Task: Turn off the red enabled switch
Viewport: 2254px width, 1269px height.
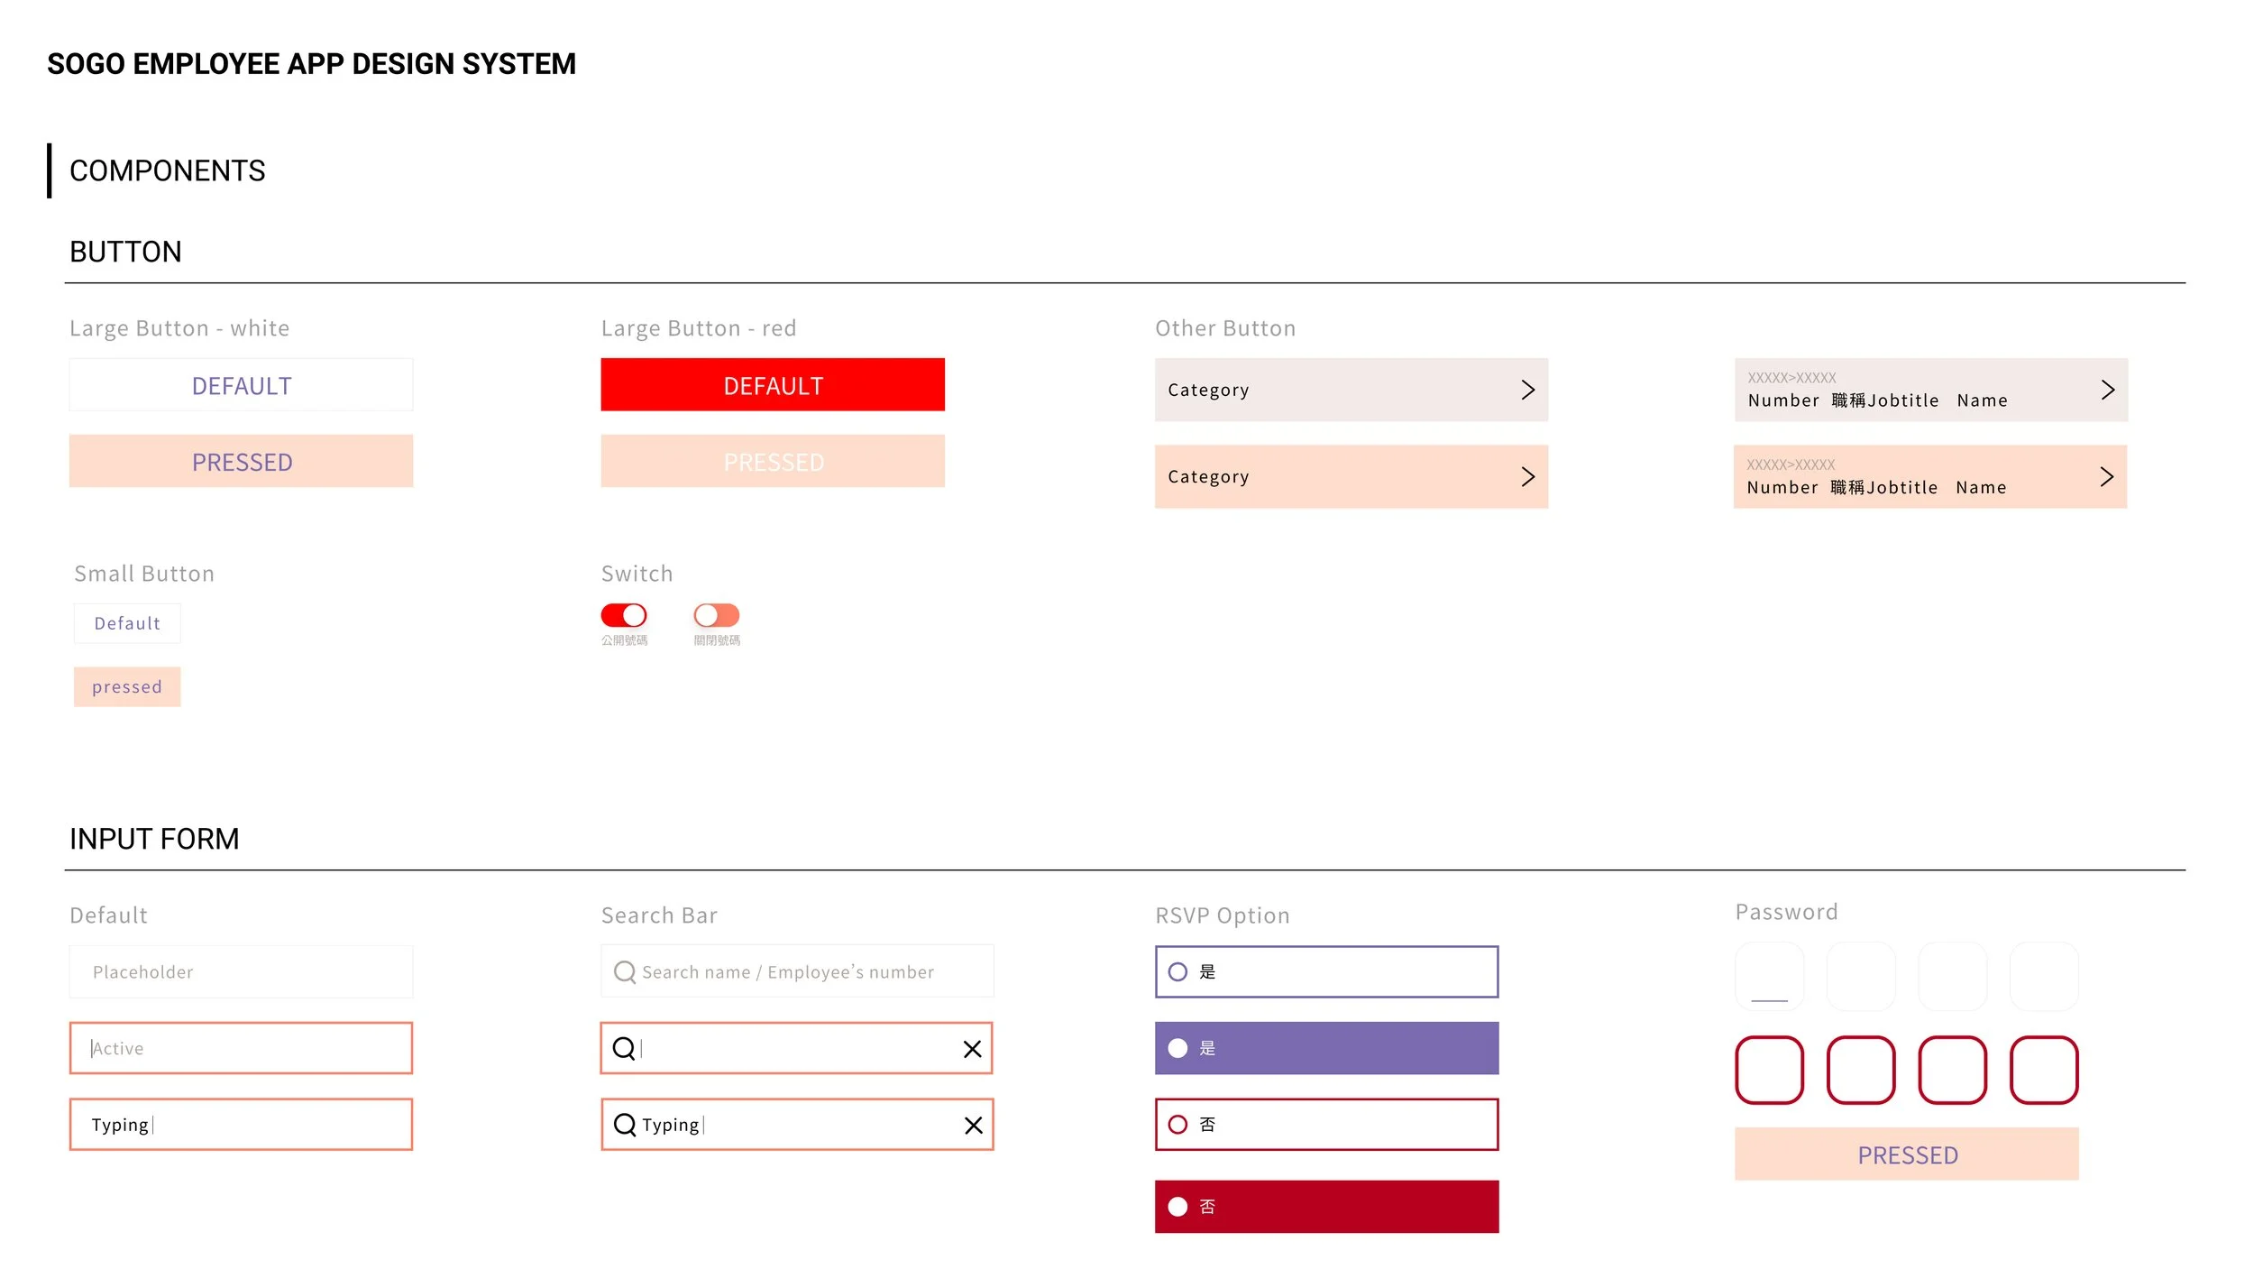Action: [624, 615]
